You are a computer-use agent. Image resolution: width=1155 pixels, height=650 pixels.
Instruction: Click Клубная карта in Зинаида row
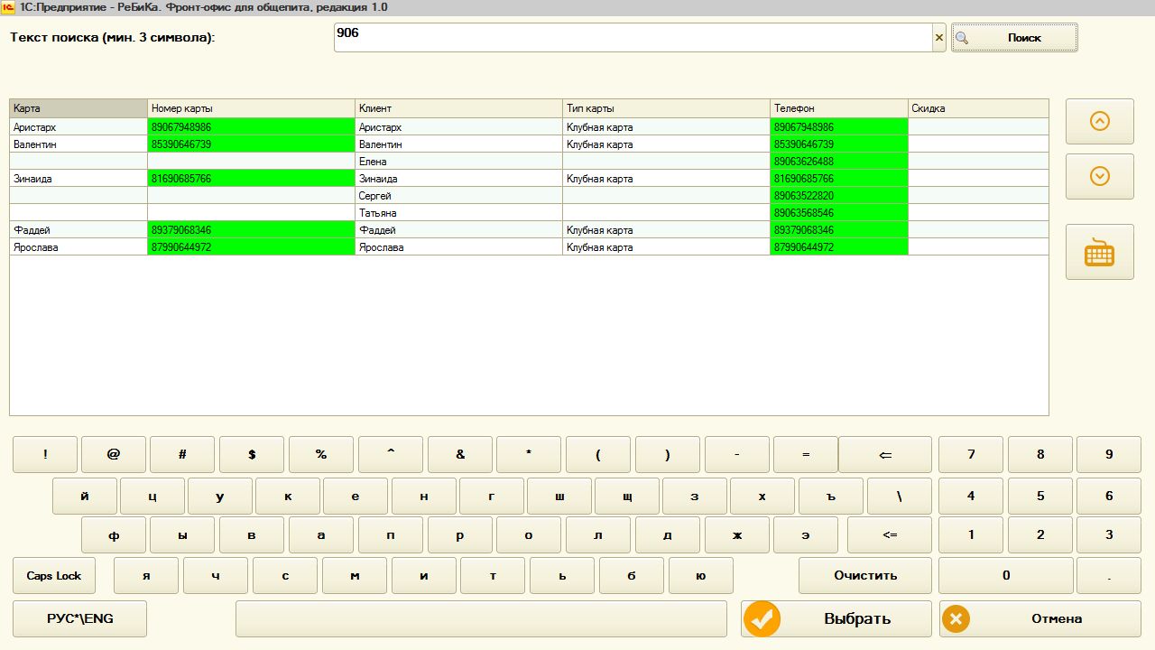[666, 179]
